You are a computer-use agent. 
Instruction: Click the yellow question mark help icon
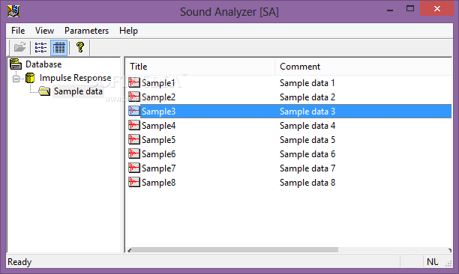tap(80, 47)
